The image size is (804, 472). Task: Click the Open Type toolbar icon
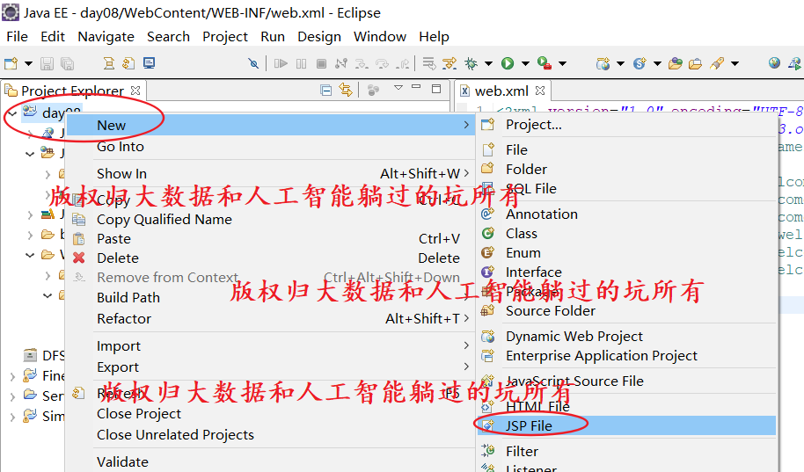[676, 63]
